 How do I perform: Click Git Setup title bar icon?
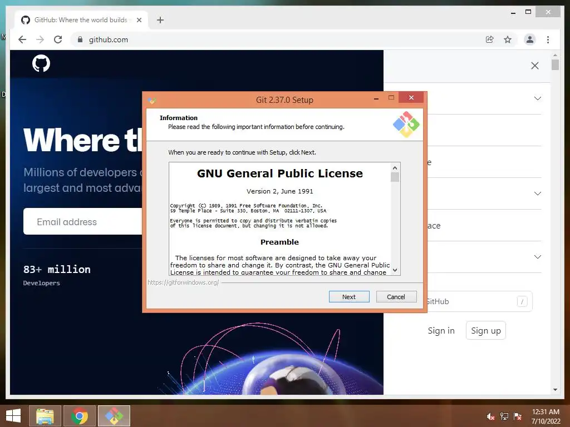pyautogui.click(x=151, y=100)
